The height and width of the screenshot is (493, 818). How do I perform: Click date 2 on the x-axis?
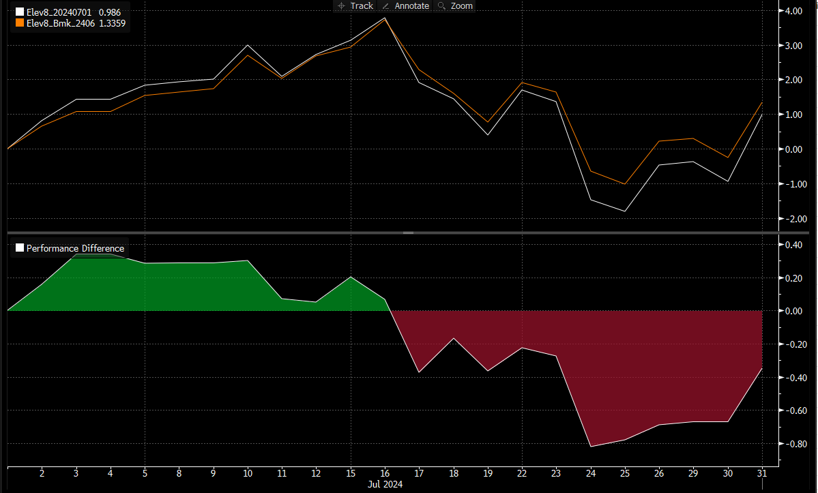42,473
